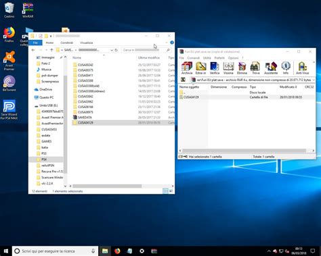Open the BitTorrent desktop icon
This screenshot has width=321, height=256.
click(9, 83)
